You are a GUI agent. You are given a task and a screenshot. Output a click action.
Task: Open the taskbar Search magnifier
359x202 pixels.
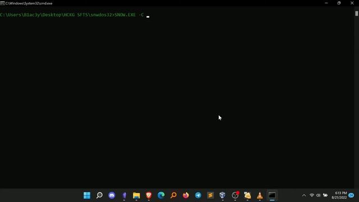(x=99, y=195)
